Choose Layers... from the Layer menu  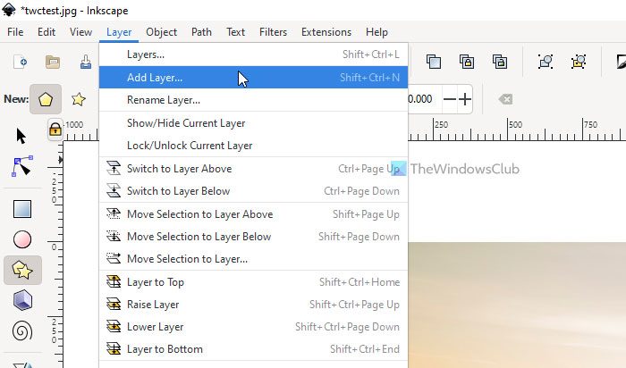253,54
